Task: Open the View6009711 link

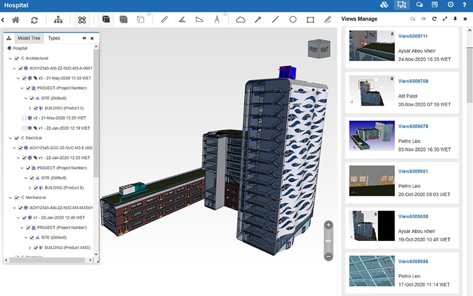Action: pos(413,36)
